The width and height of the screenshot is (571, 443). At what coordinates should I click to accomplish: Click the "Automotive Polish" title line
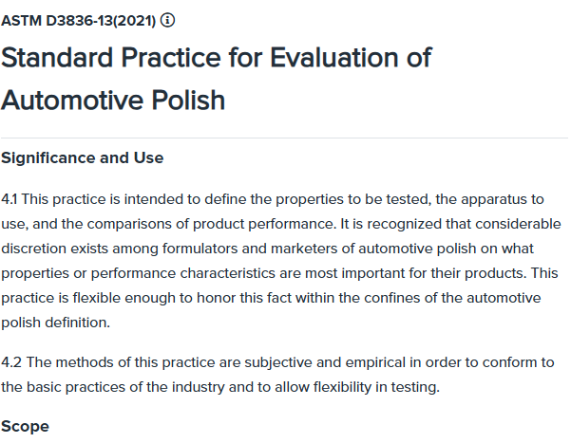[113, 100]
